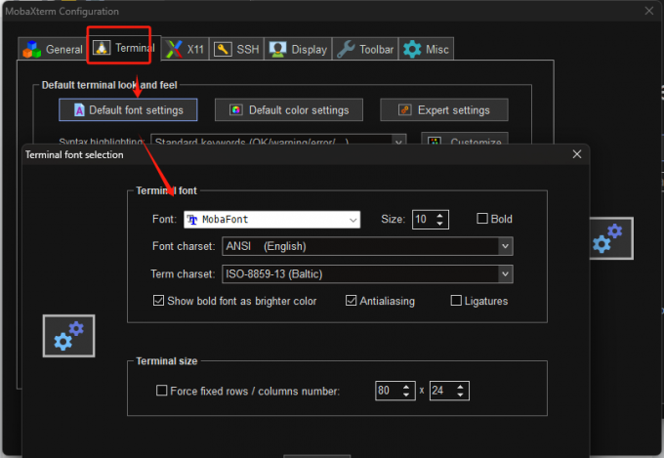Increase rows value 24 with up arrow
Viewport: 664px width, 458px height.
pos(460,387)
